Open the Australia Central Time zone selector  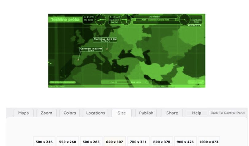[155, 20]
